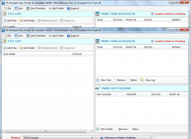Close the front window
The height and width of the screenshot is (139, 191).
point(184,29)
